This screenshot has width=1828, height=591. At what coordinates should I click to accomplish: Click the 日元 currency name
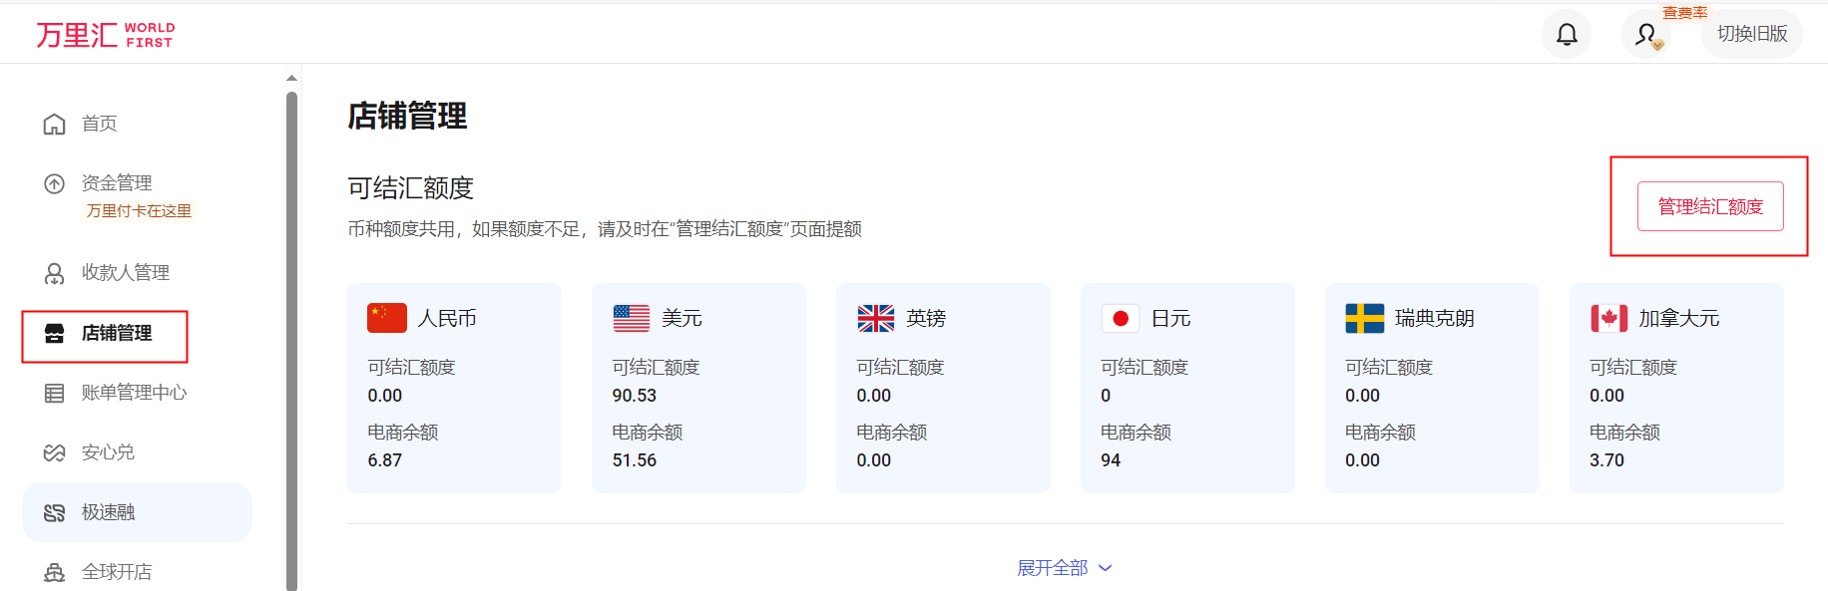[x=1171, y=318]
